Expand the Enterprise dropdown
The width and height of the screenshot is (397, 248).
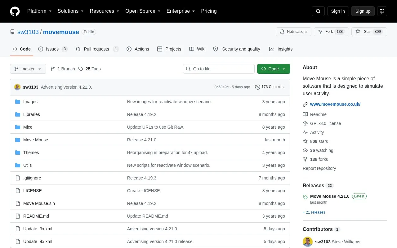pos(181,11)
